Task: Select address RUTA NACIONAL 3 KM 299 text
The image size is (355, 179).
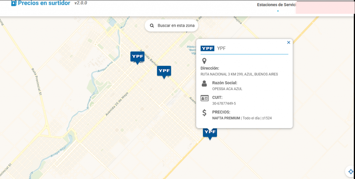Action: click(x=239, y=74)
